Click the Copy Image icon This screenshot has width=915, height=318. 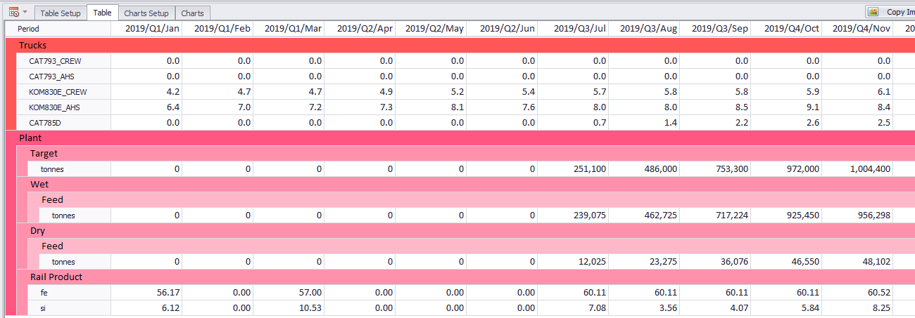(x=873, y=12)
